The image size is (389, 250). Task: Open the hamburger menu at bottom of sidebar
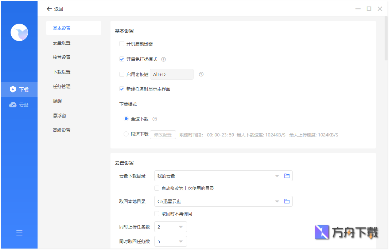pyautogui.click(x=19, y=233)
